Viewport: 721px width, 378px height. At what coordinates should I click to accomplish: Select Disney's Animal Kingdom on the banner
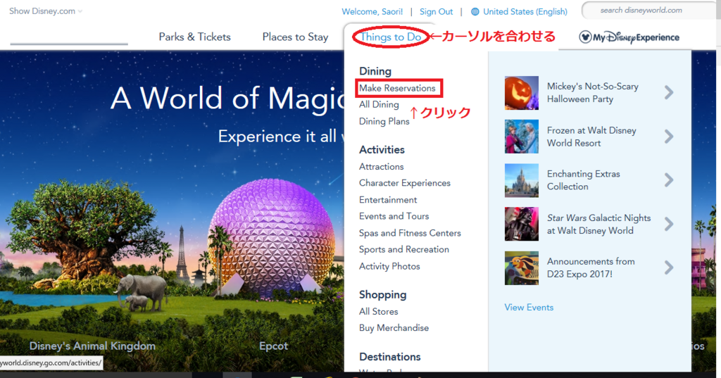coord(92,346)
